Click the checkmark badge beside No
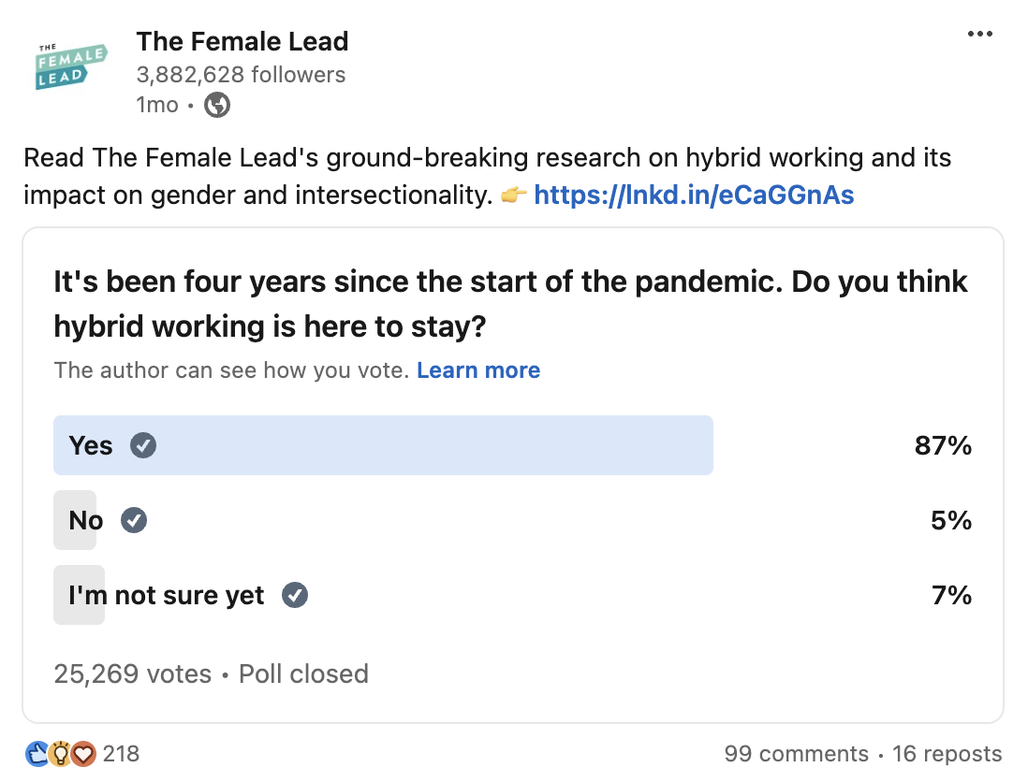The width and height of the screenshot is (1028, 782). (x=133, y=520)
